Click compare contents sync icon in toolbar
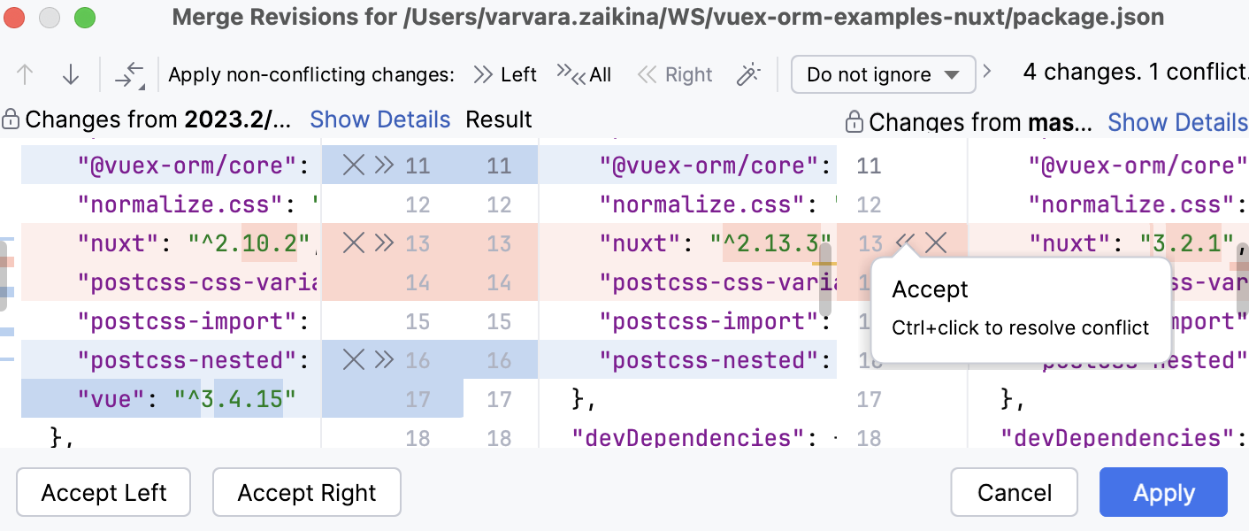 click(x=130, y=75)
